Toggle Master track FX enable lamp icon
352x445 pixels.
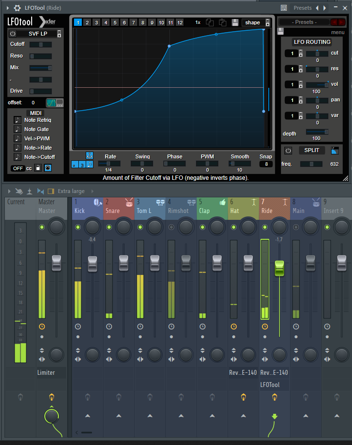51,397
